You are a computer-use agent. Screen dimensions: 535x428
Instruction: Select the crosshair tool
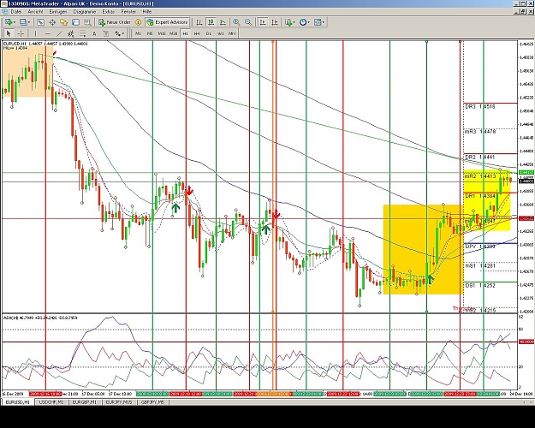(21, 33)
